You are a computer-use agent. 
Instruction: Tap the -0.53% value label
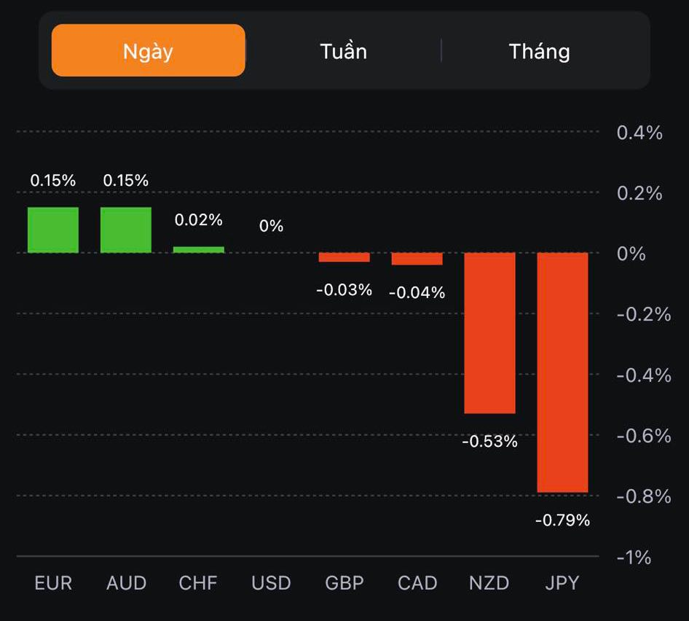coord(489,441)
